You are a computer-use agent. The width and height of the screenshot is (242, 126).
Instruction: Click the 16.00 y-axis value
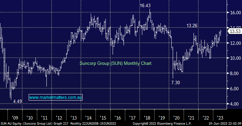[x=236, y=13]
